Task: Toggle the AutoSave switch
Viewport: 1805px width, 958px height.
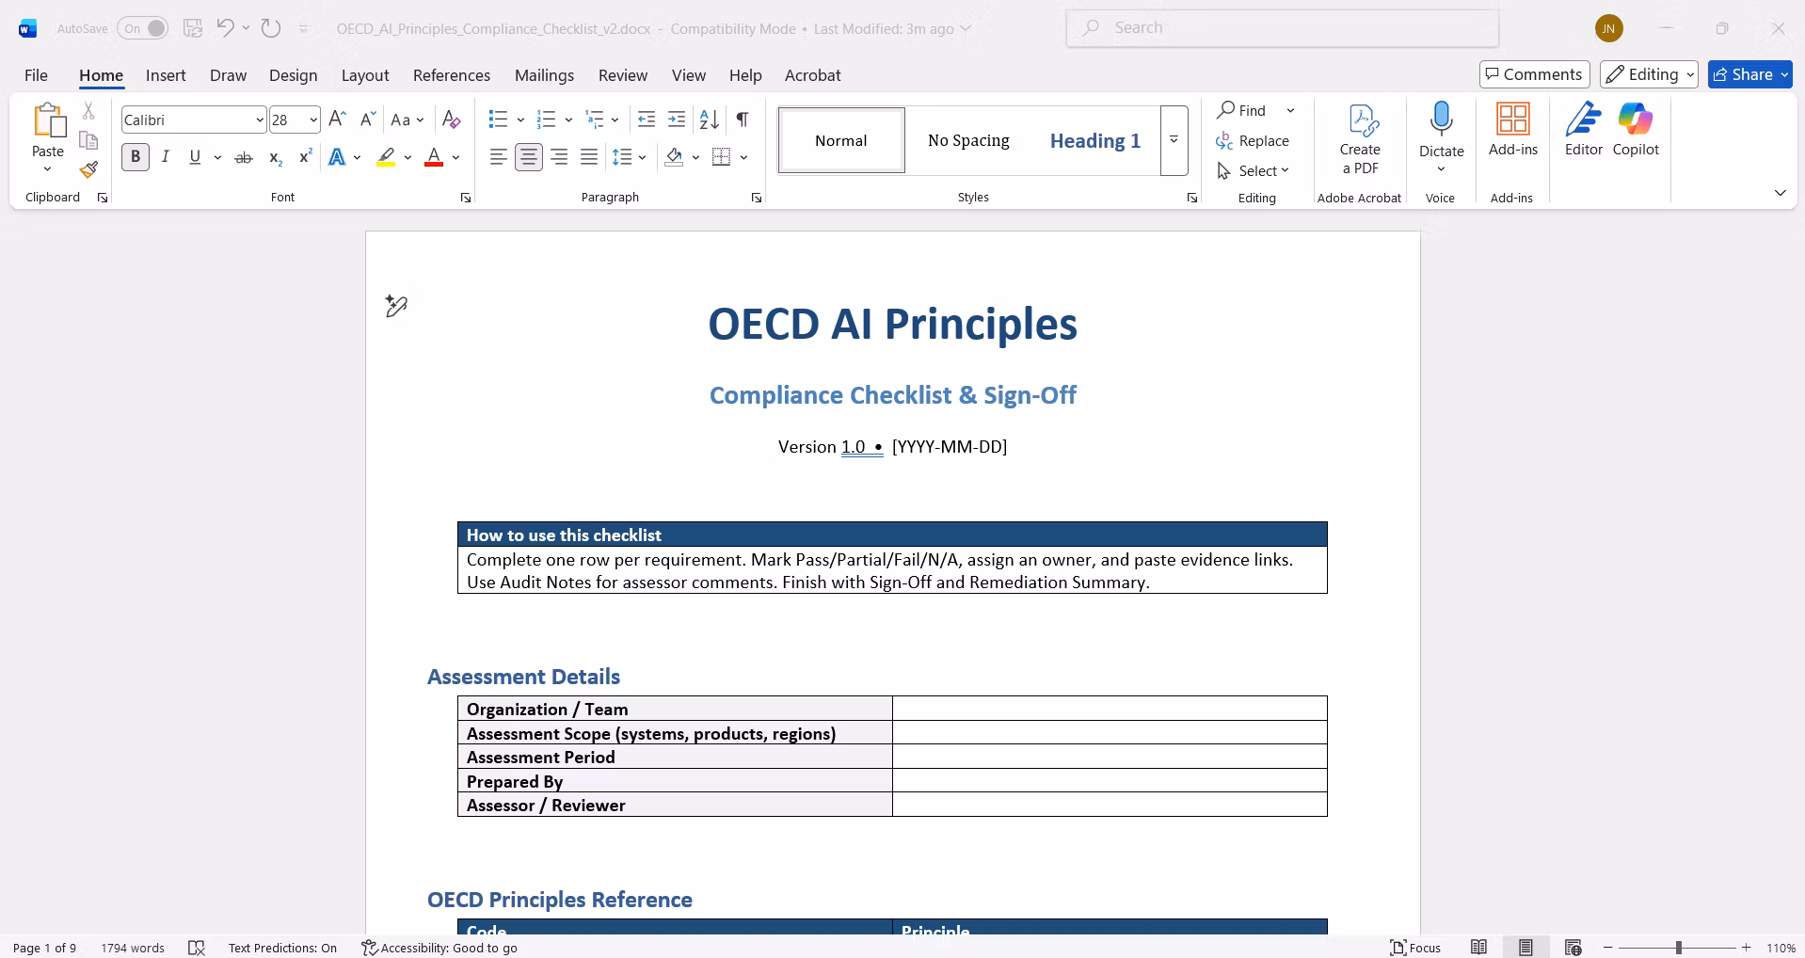Action: 143,28
